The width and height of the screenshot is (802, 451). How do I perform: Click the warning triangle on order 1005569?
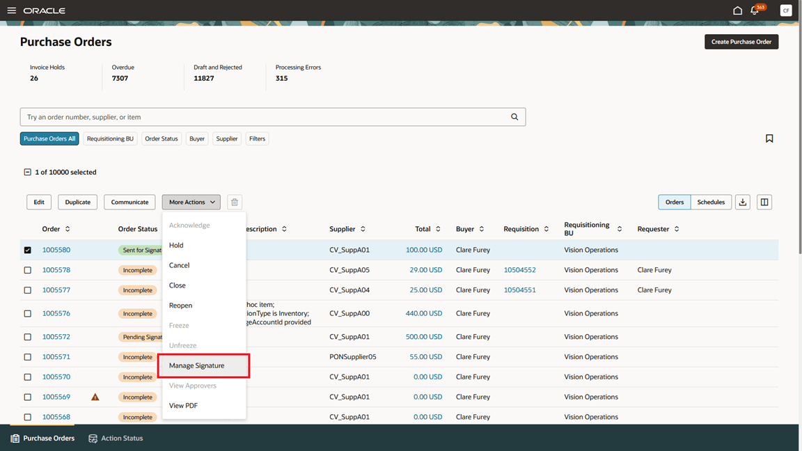(95, 397)
